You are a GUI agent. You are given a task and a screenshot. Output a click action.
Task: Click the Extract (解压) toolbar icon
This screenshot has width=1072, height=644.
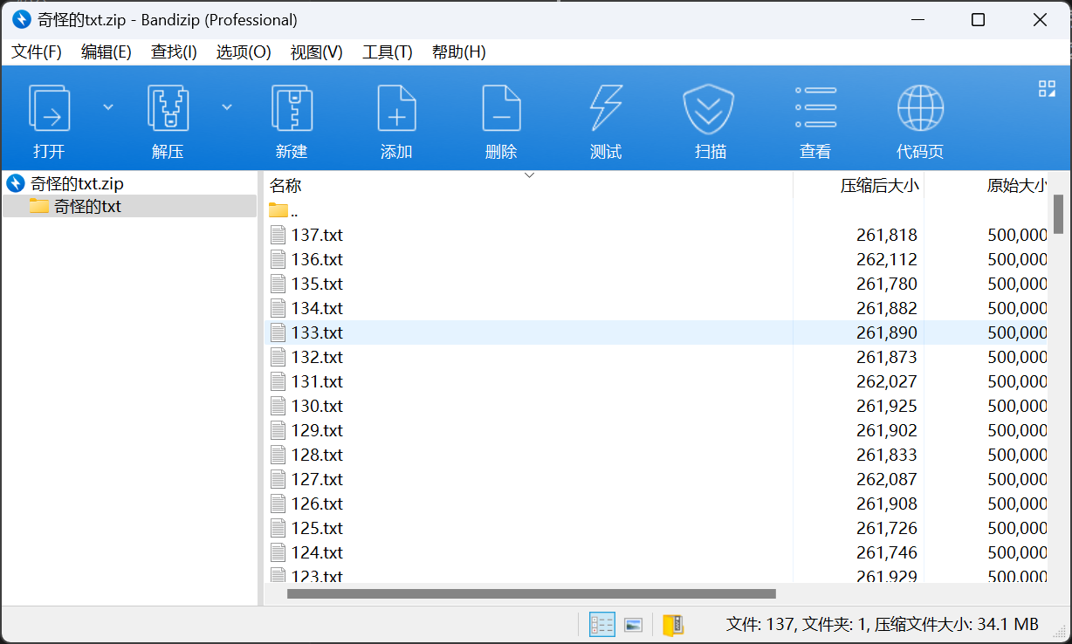pos(168,108)
